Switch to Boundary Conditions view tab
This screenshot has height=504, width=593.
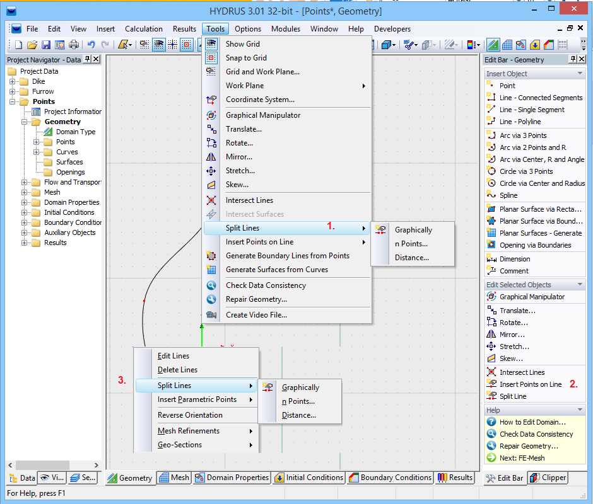click(390, 478)
